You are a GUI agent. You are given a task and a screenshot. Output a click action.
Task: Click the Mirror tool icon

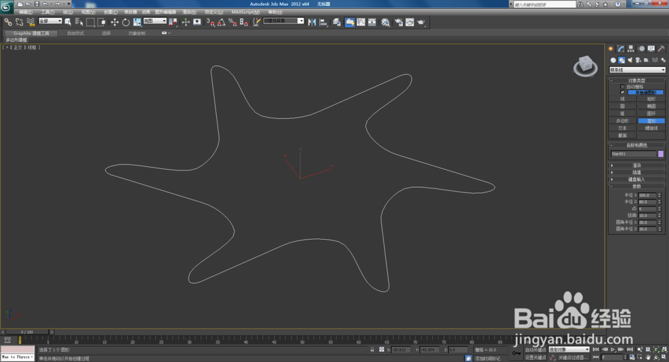click(x=312, y=22)
